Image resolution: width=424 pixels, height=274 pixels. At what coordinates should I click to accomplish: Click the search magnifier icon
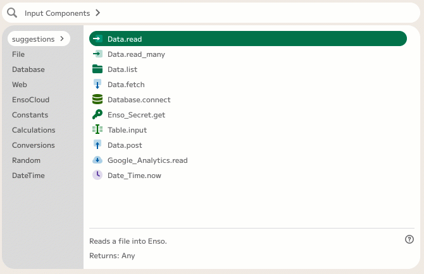pos(12,13)
